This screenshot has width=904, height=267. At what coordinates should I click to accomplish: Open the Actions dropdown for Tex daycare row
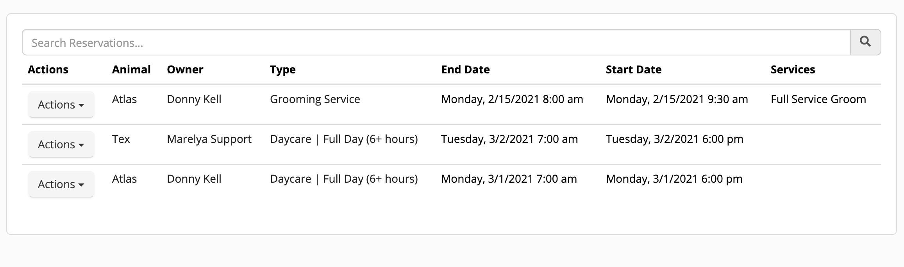point(61,144)
